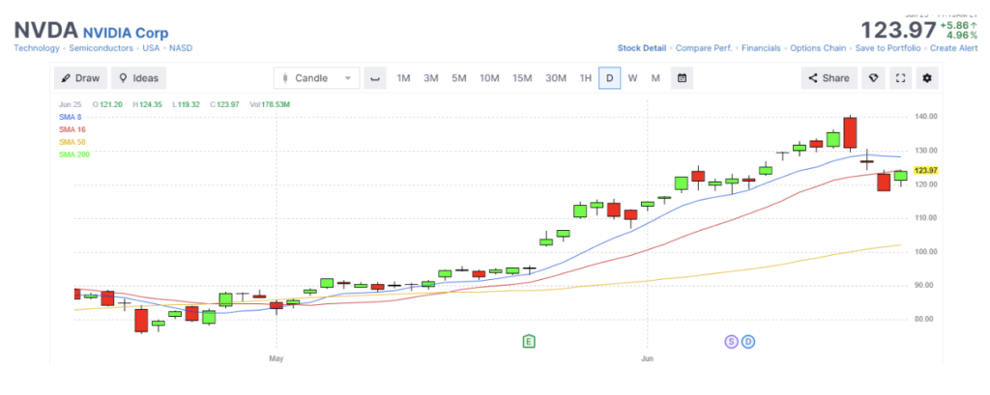Select the 5M interval
Image resolution: width=990 pixels, height=395 pixels.
click(459, 78)
